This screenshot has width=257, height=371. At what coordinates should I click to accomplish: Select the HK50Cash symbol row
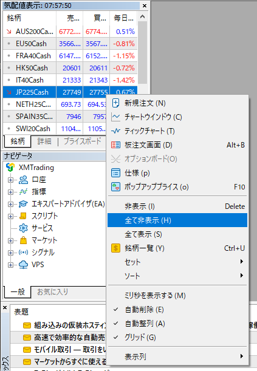point(70,68)
